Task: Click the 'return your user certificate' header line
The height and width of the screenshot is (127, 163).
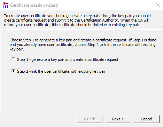Action: (72, 25)
